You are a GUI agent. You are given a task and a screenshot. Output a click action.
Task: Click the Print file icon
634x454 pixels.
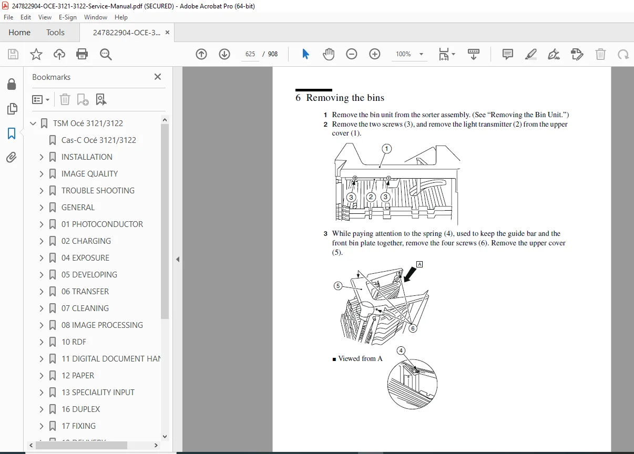(82, 54)
